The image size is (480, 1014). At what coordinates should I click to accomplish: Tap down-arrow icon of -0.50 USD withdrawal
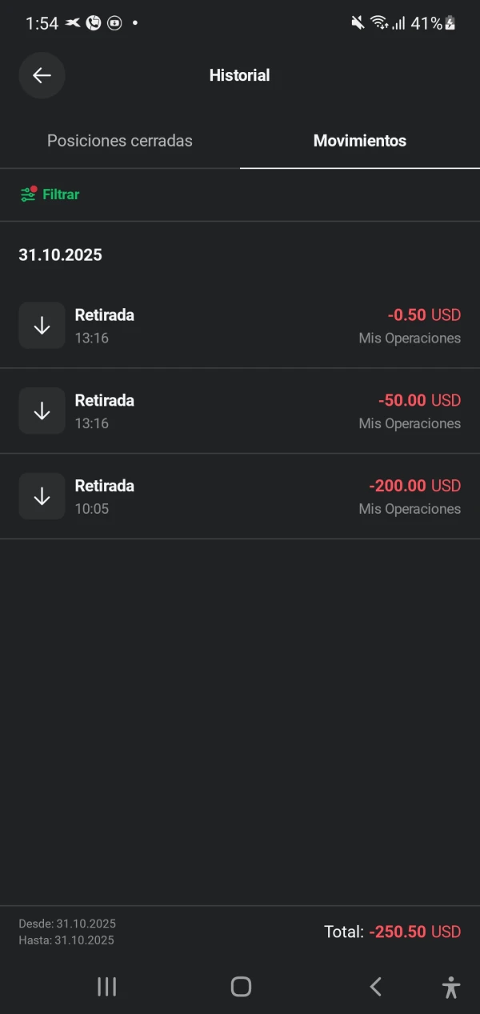42,326
